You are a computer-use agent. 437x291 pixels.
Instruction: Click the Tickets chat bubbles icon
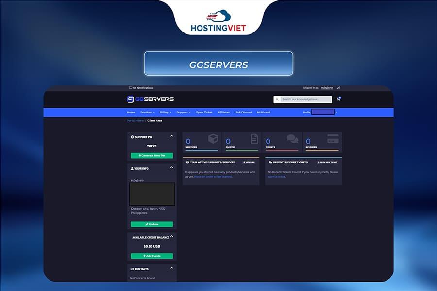[x=293, y=137]
